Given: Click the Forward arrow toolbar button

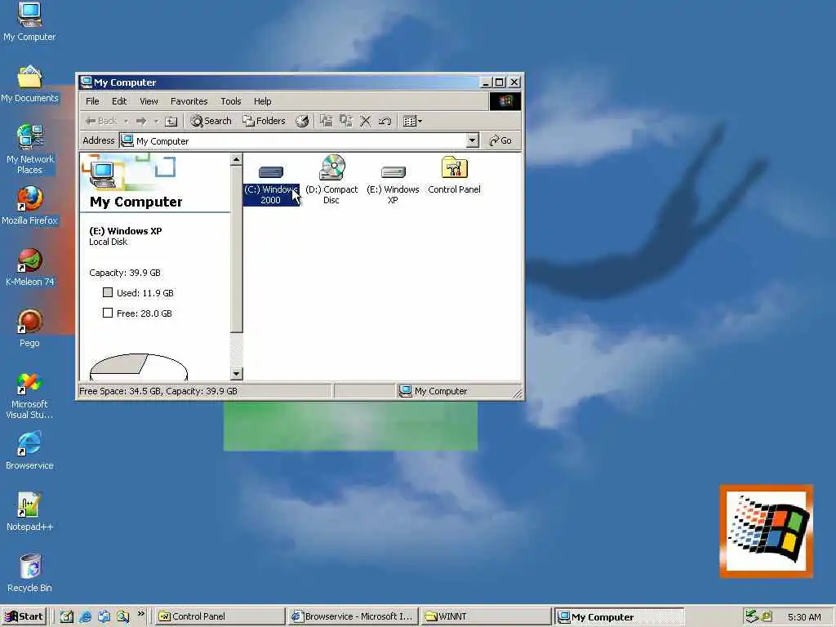Looking at the screenshot, I should (140, 121).
